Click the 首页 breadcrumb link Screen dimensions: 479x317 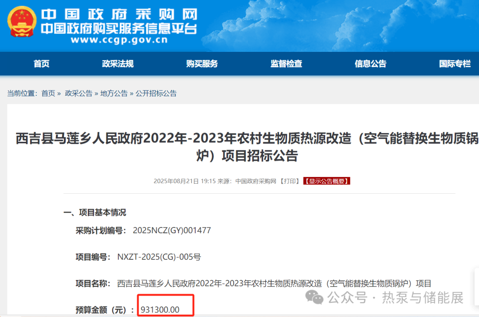pos(48,94)
